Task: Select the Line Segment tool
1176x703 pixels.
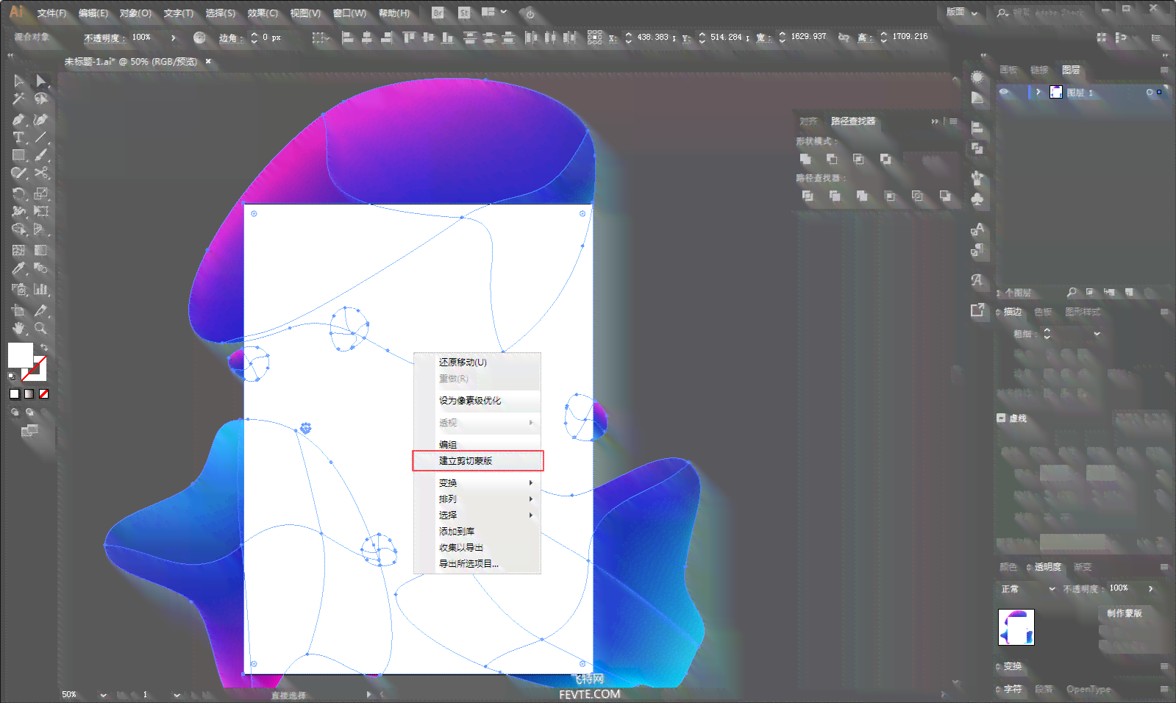Action: pyautogui.click(x=41, y=138)
